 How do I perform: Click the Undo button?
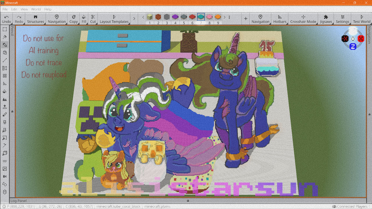click(6, 19)
